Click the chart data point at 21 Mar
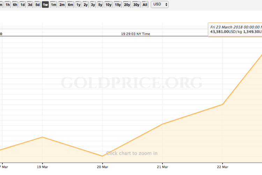 click(162, 124)
